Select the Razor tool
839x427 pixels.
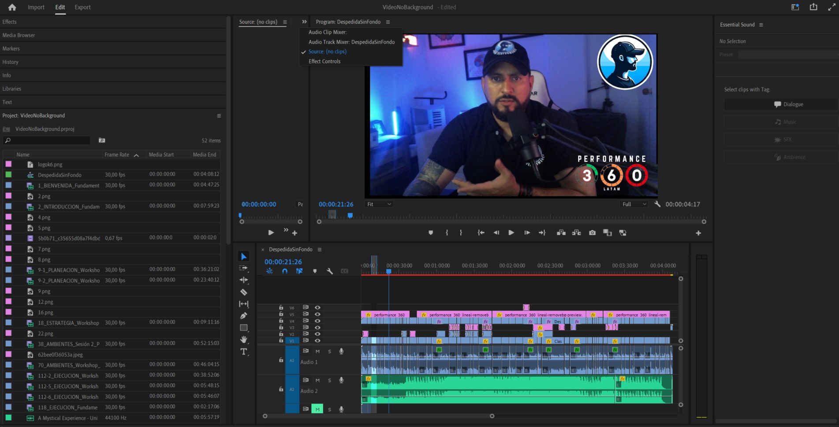[243, 292]
